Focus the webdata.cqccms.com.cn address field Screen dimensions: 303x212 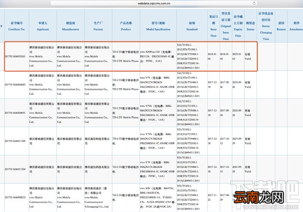click(154, 3)
